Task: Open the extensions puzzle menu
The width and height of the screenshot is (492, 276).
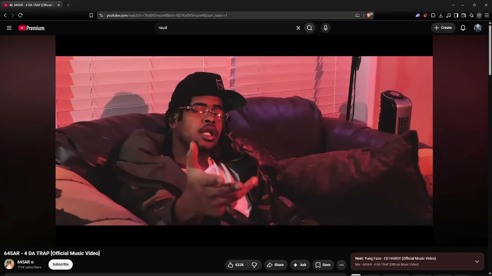Action: pos(433,15)
